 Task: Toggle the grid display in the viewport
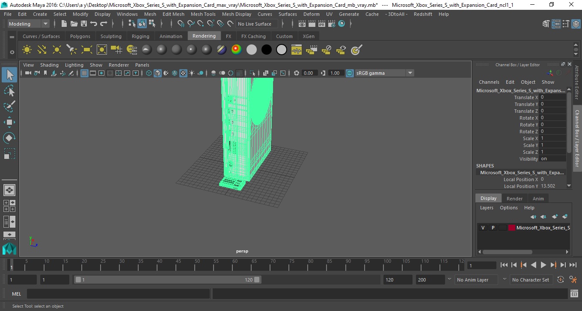click(x=84, y=73)
